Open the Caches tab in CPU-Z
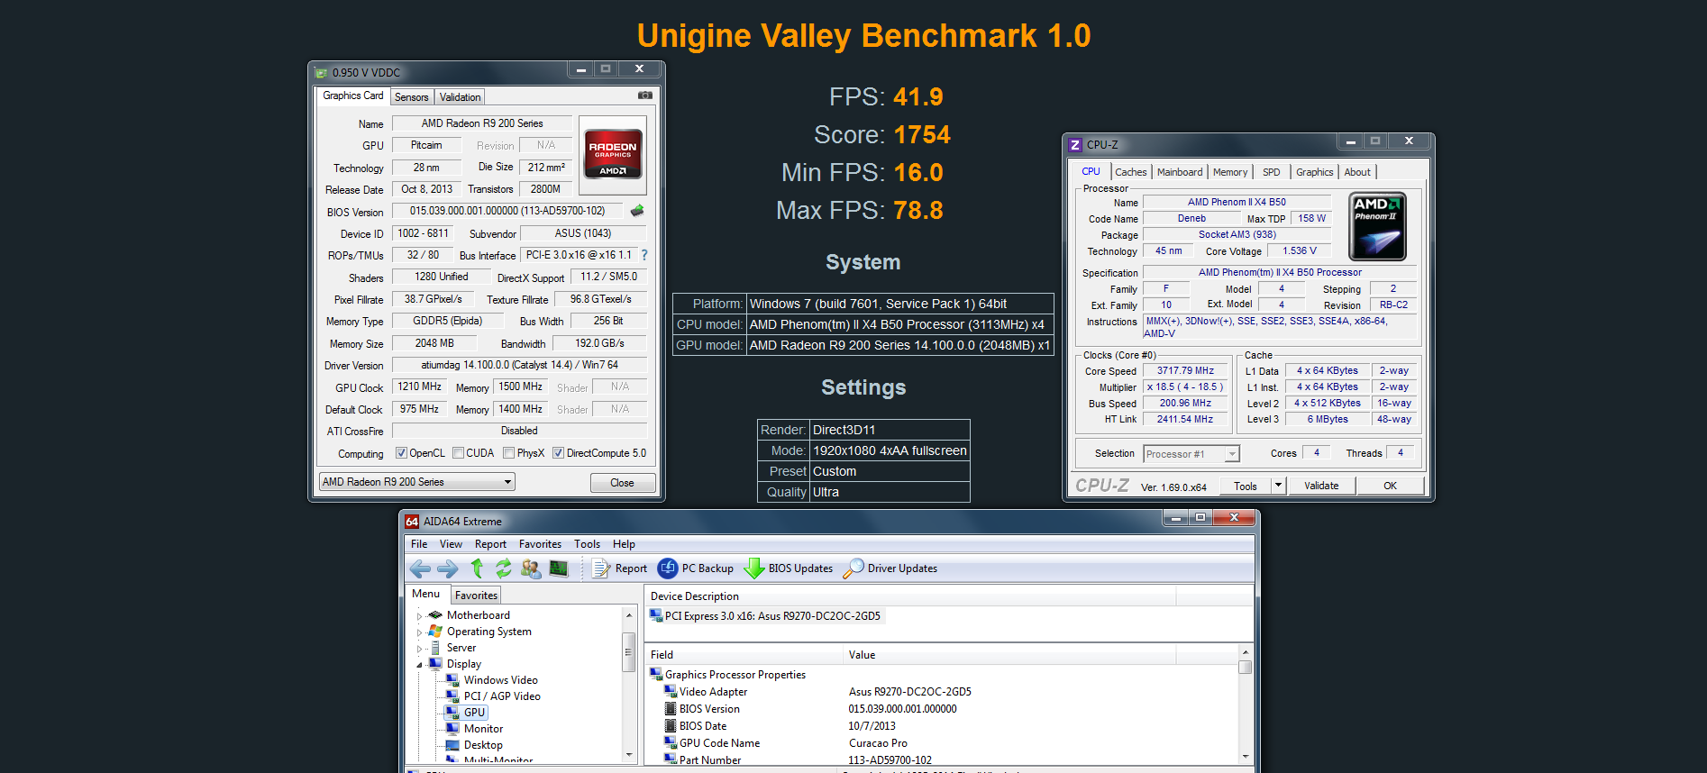This screenshot has height=773, width=1707. [x=1130, y=172]
